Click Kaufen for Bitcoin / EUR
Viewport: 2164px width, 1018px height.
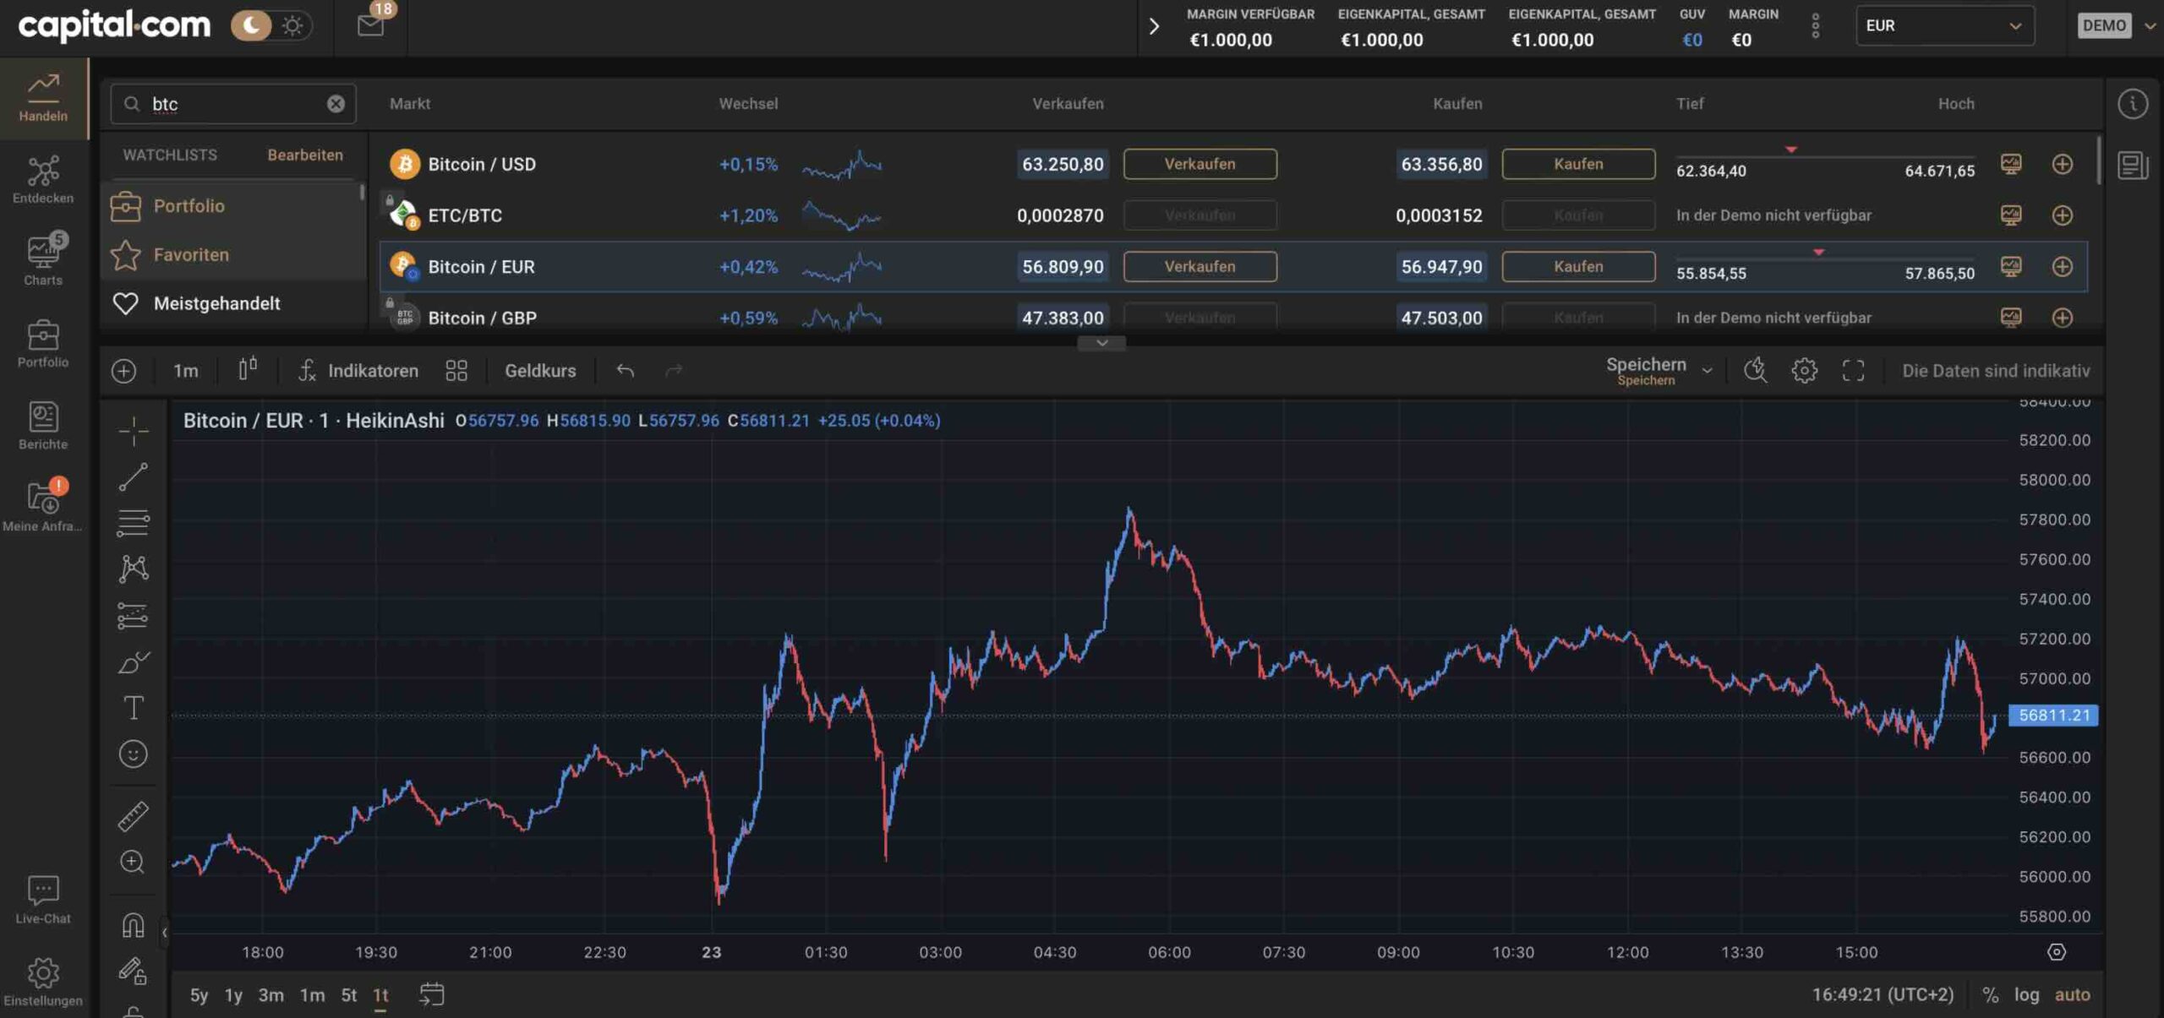click(1578, 266)
